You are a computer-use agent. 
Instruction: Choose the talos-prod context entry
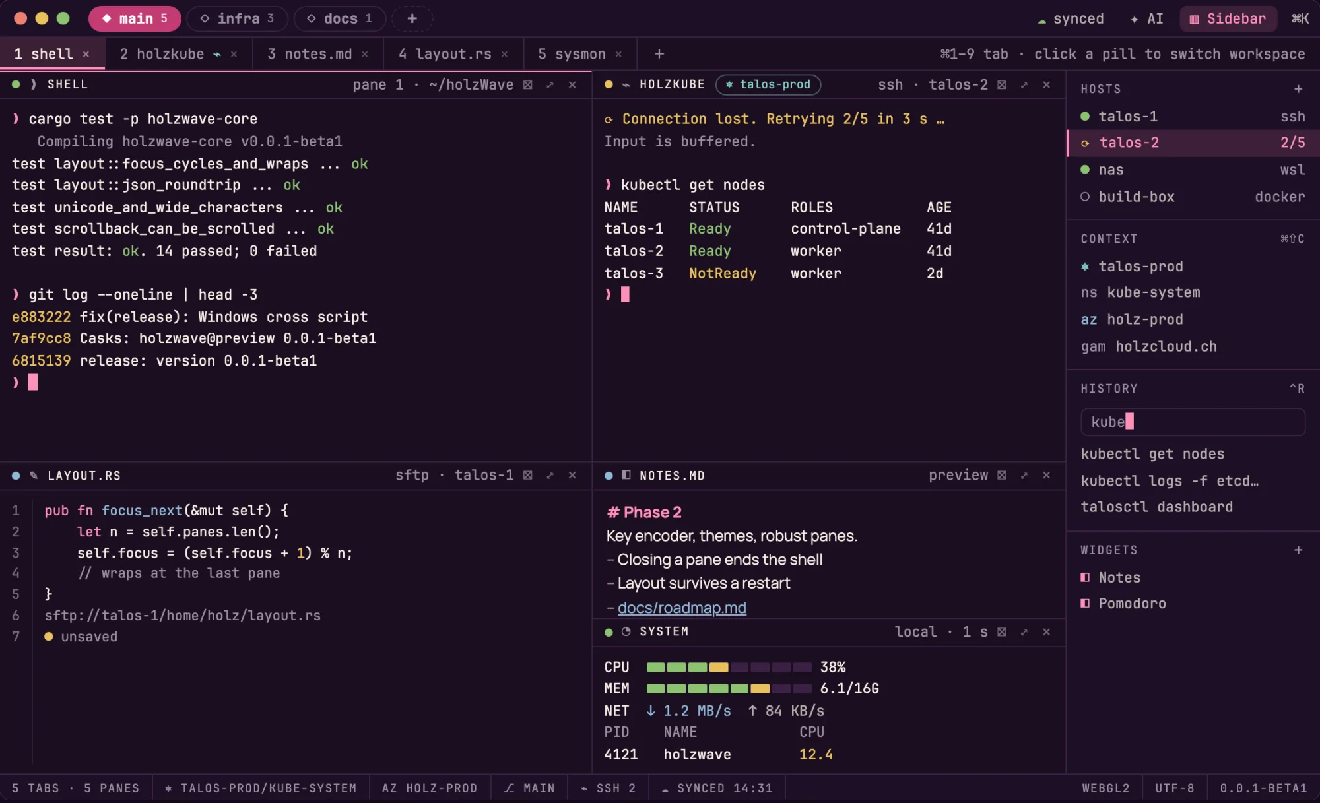point(1193,266)
